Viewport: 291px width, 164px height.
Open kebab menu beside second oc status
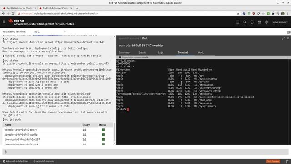(110, 61)
